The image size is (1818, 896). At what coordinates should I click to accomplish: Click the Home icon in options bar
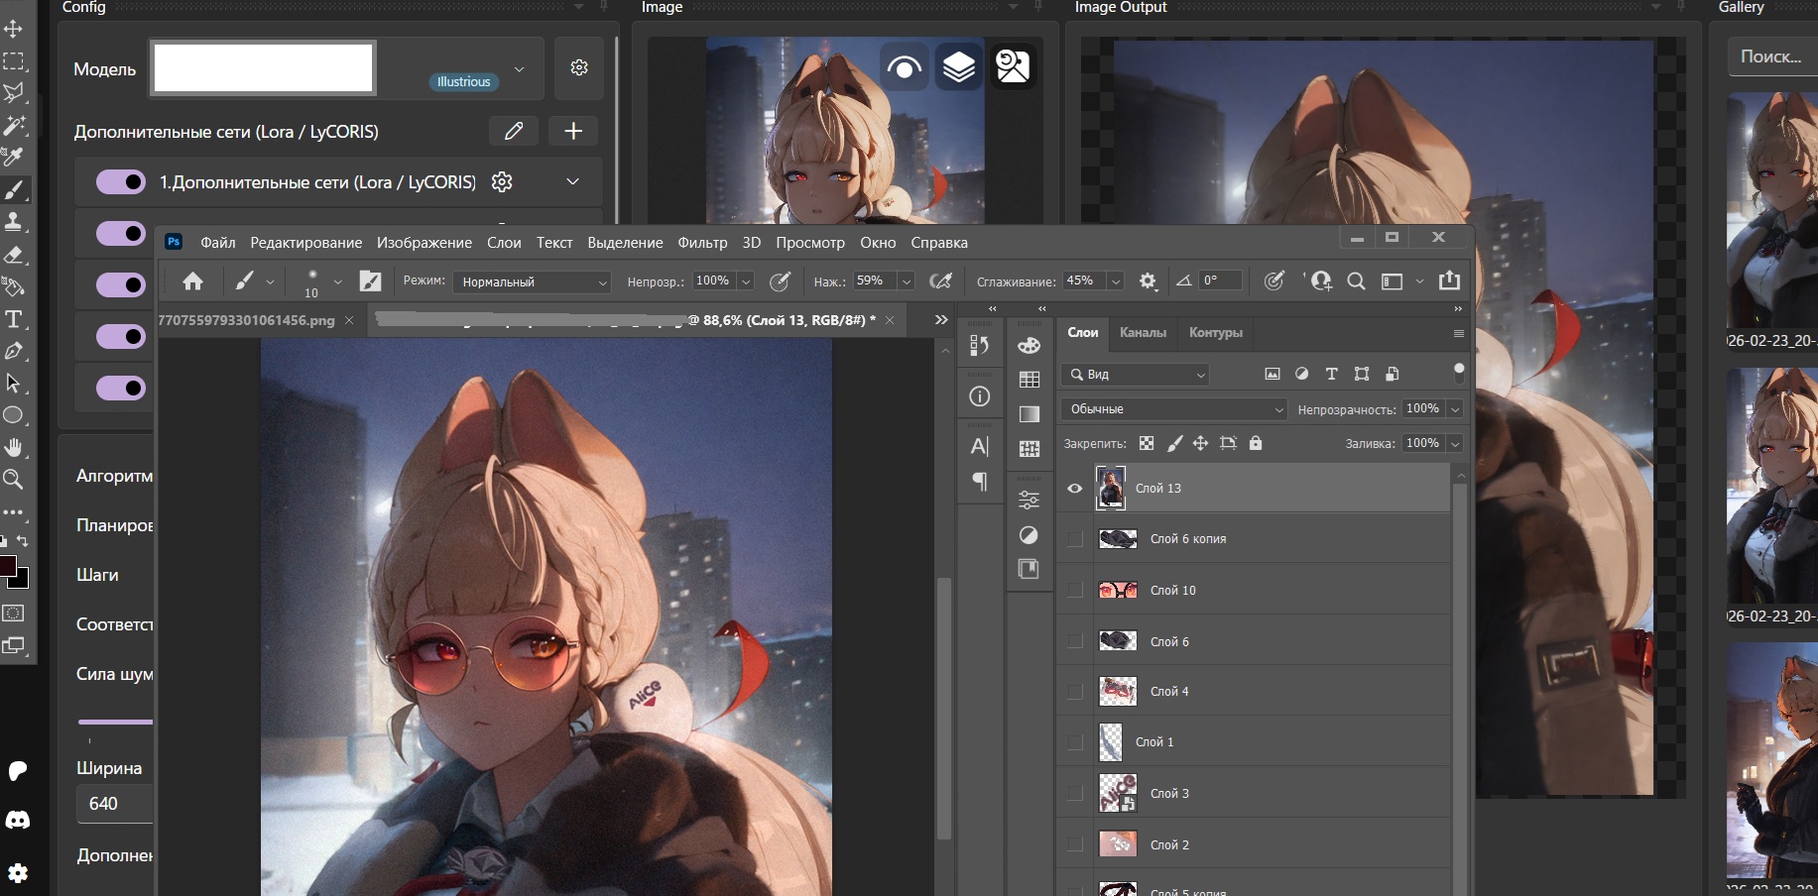pyautogui.click(x=192, y=281)
